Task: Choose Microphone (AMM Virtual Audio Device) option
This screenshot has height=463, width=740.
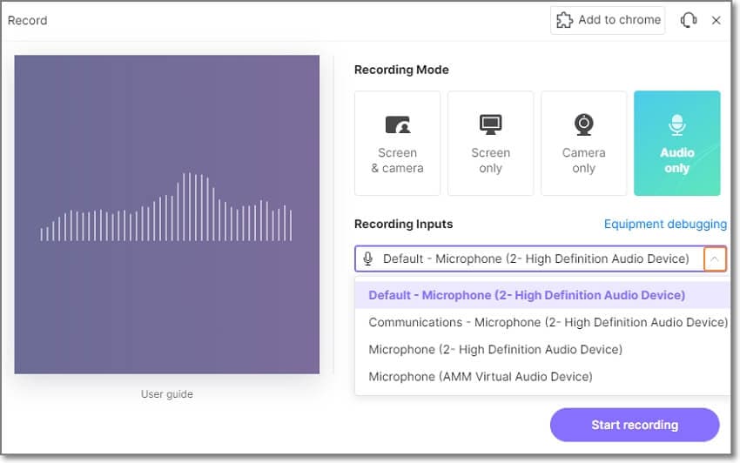Action: [x=542, y=377]
